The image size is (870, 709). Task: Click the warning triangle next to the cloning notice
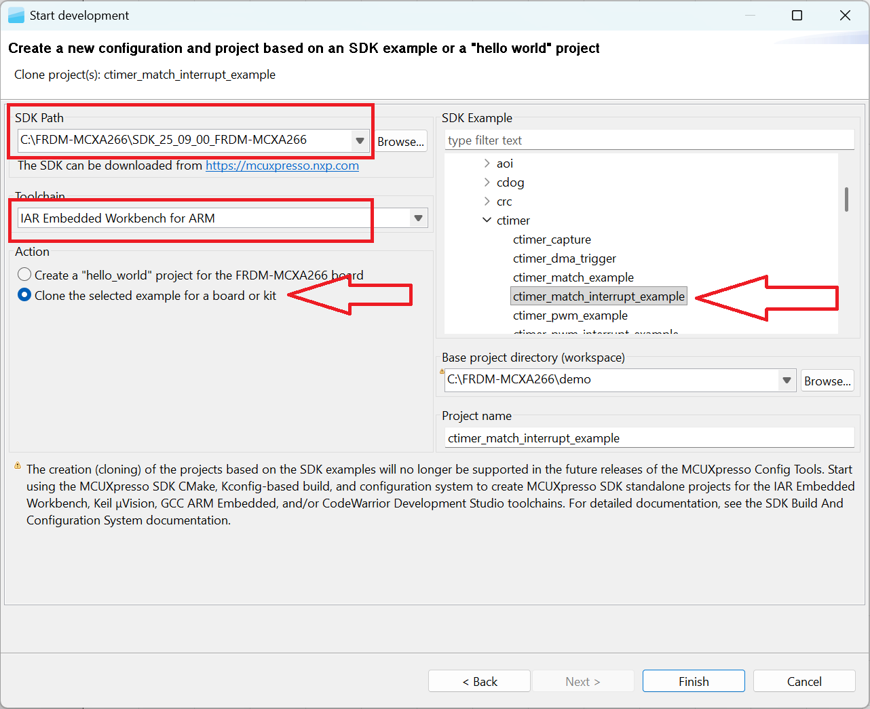(16, 467)
